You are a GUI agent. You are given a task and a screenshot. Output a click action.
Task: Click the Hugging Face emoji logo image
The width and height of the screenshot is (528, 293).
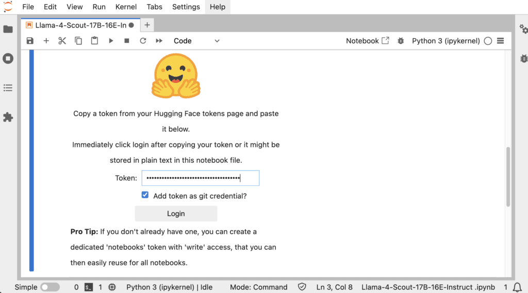176,76
